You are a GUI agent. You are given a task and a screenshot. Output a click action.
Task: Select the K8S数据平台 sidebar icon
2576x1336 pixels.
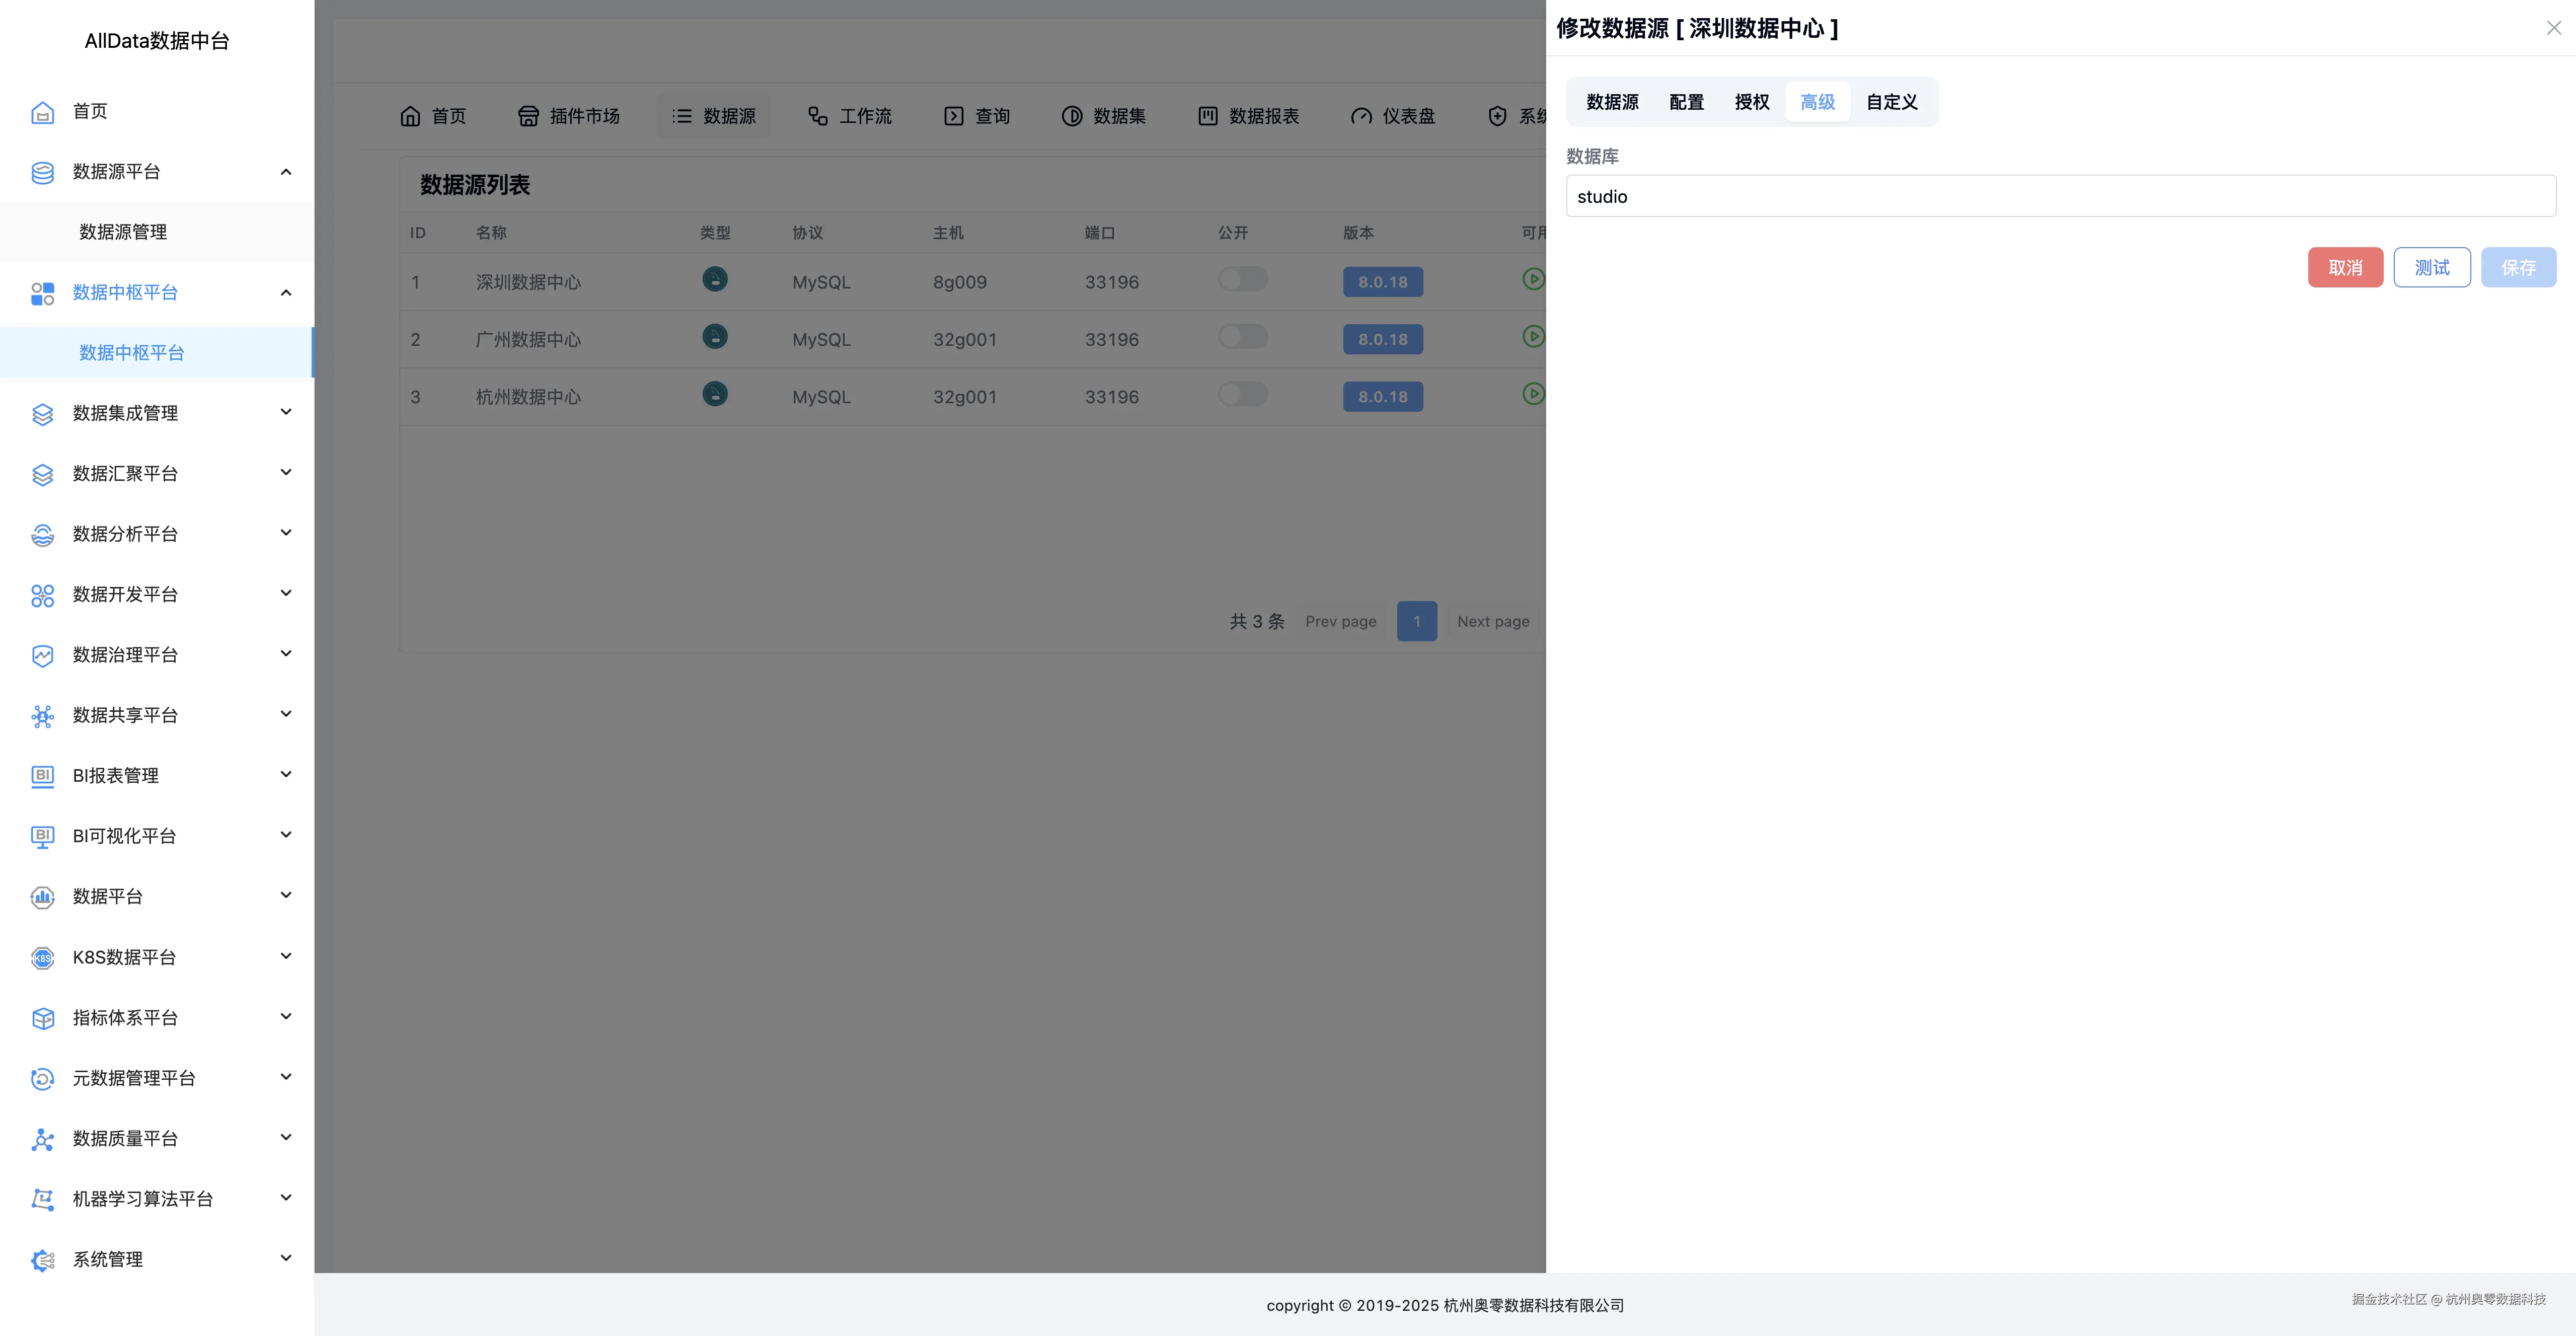[42, 957]
